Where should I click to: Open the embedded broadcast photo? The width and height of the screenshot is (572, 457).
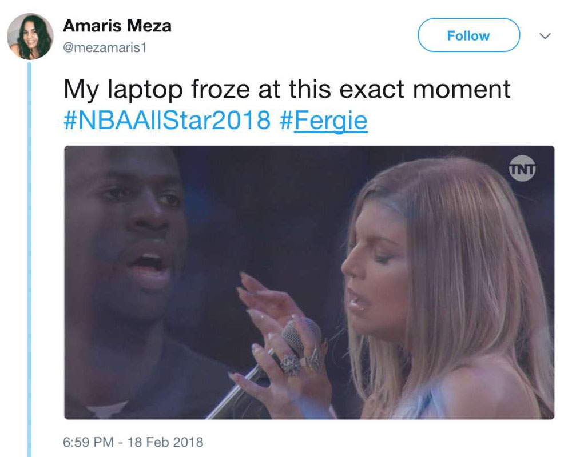pos(309,282)
